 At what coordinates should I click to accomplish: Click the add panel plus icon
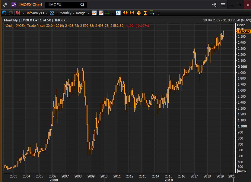click(118, 13)
